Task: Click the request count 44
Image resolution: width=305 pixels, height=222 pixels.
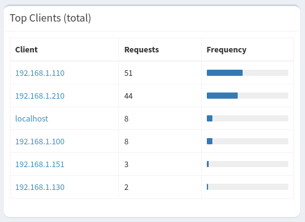Action: (128, 96)
